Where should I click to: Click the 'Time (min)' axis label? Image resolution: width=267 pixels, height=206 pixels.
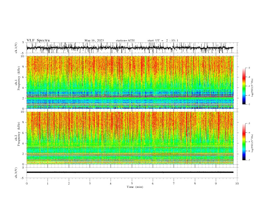[x=135, y=187]
